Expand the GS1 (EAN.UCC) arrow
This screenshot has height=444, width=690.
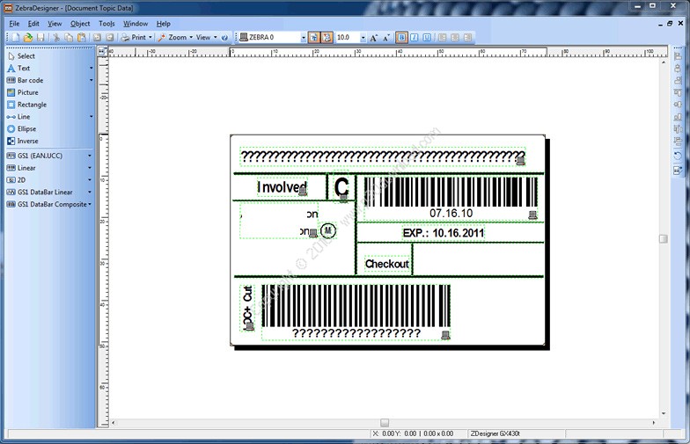(90, 156)
